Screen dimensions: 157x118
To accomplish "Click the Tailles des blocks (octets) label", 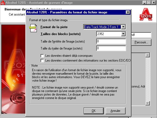I will click(x=61, y=34).
